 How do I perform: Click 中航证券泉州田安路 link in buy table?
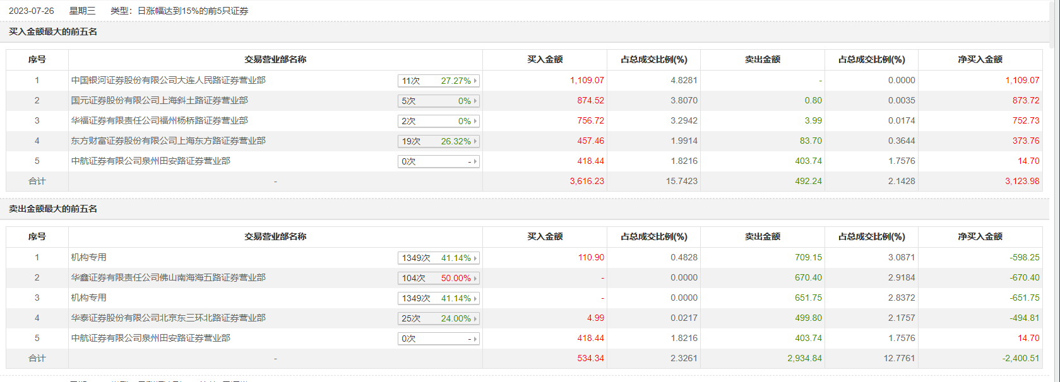click(x=150, y=161)
